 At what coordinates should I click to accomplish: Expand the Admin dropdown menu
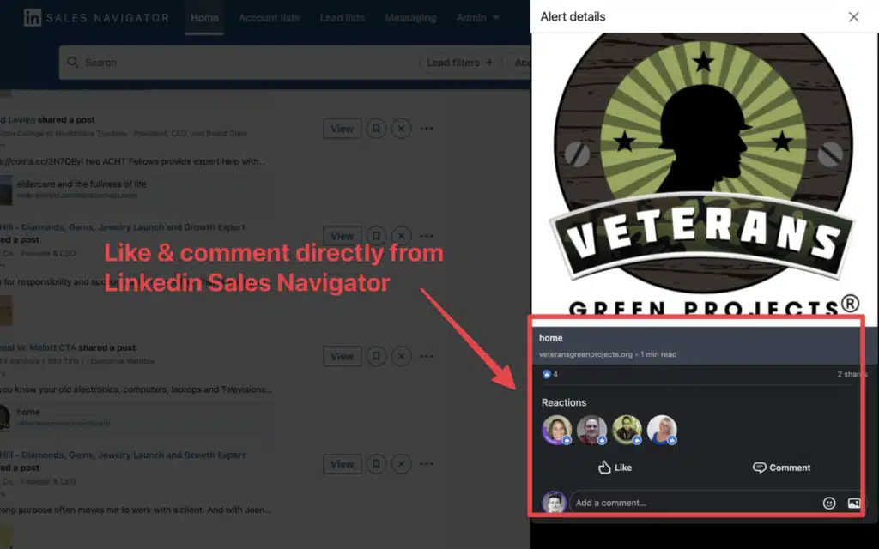477,18
